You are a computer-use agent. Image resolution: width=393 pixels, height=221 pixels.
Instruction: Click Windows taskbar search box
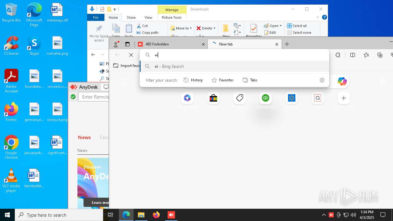tap(59, 215)
